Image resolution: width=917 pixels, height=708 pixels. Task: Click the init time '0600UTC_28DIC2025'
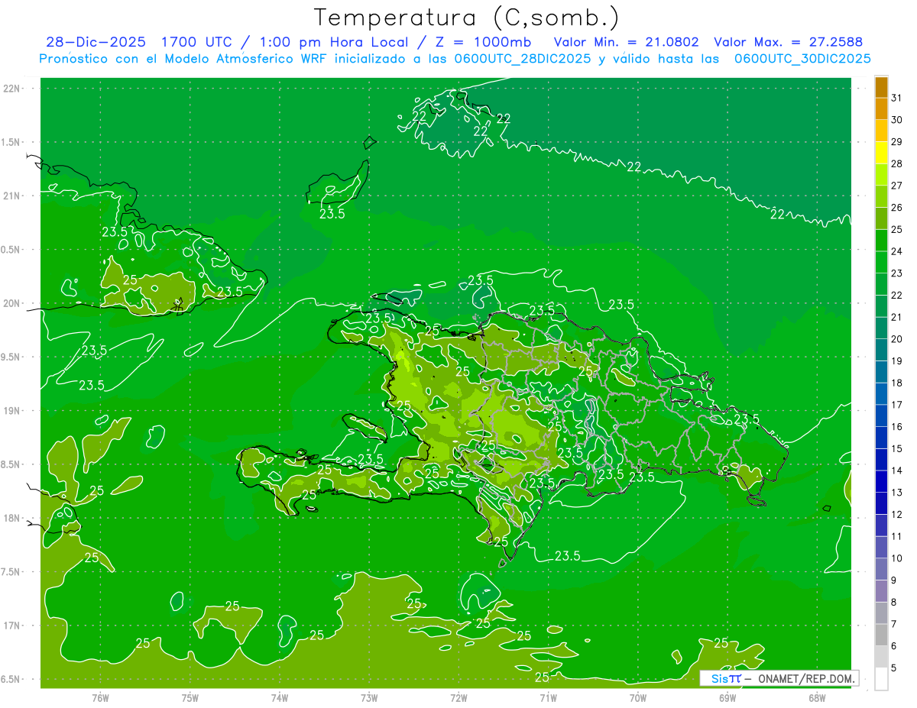[x=522, y=59]
